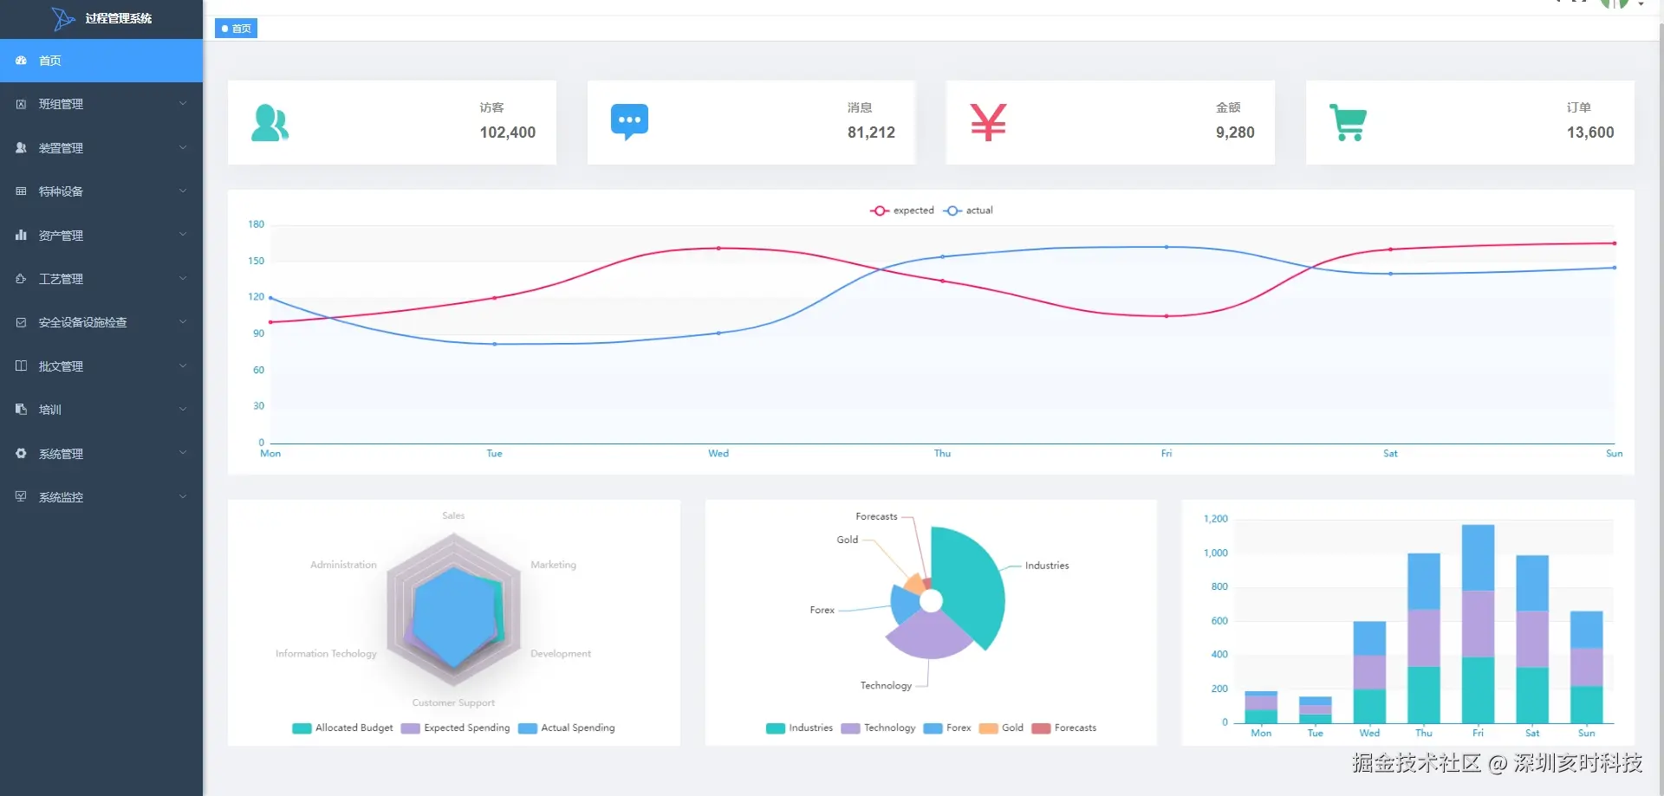
Task: Expand the 特种设备 menu chevron
Action: (x=183, y=191)
